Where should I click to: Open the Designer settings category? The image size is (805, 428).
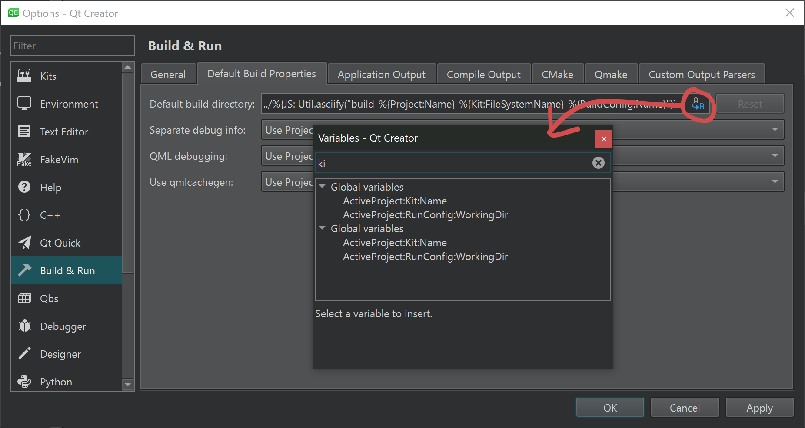coord(67,354)
